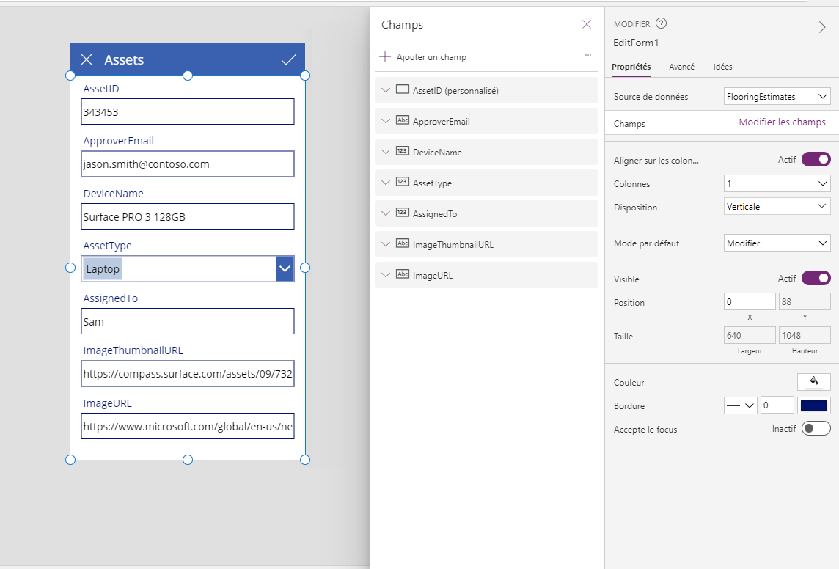Screen dimensions: 839x569
Task: Click the 123 icon beside AssignedTo
Action: [403, 213]
